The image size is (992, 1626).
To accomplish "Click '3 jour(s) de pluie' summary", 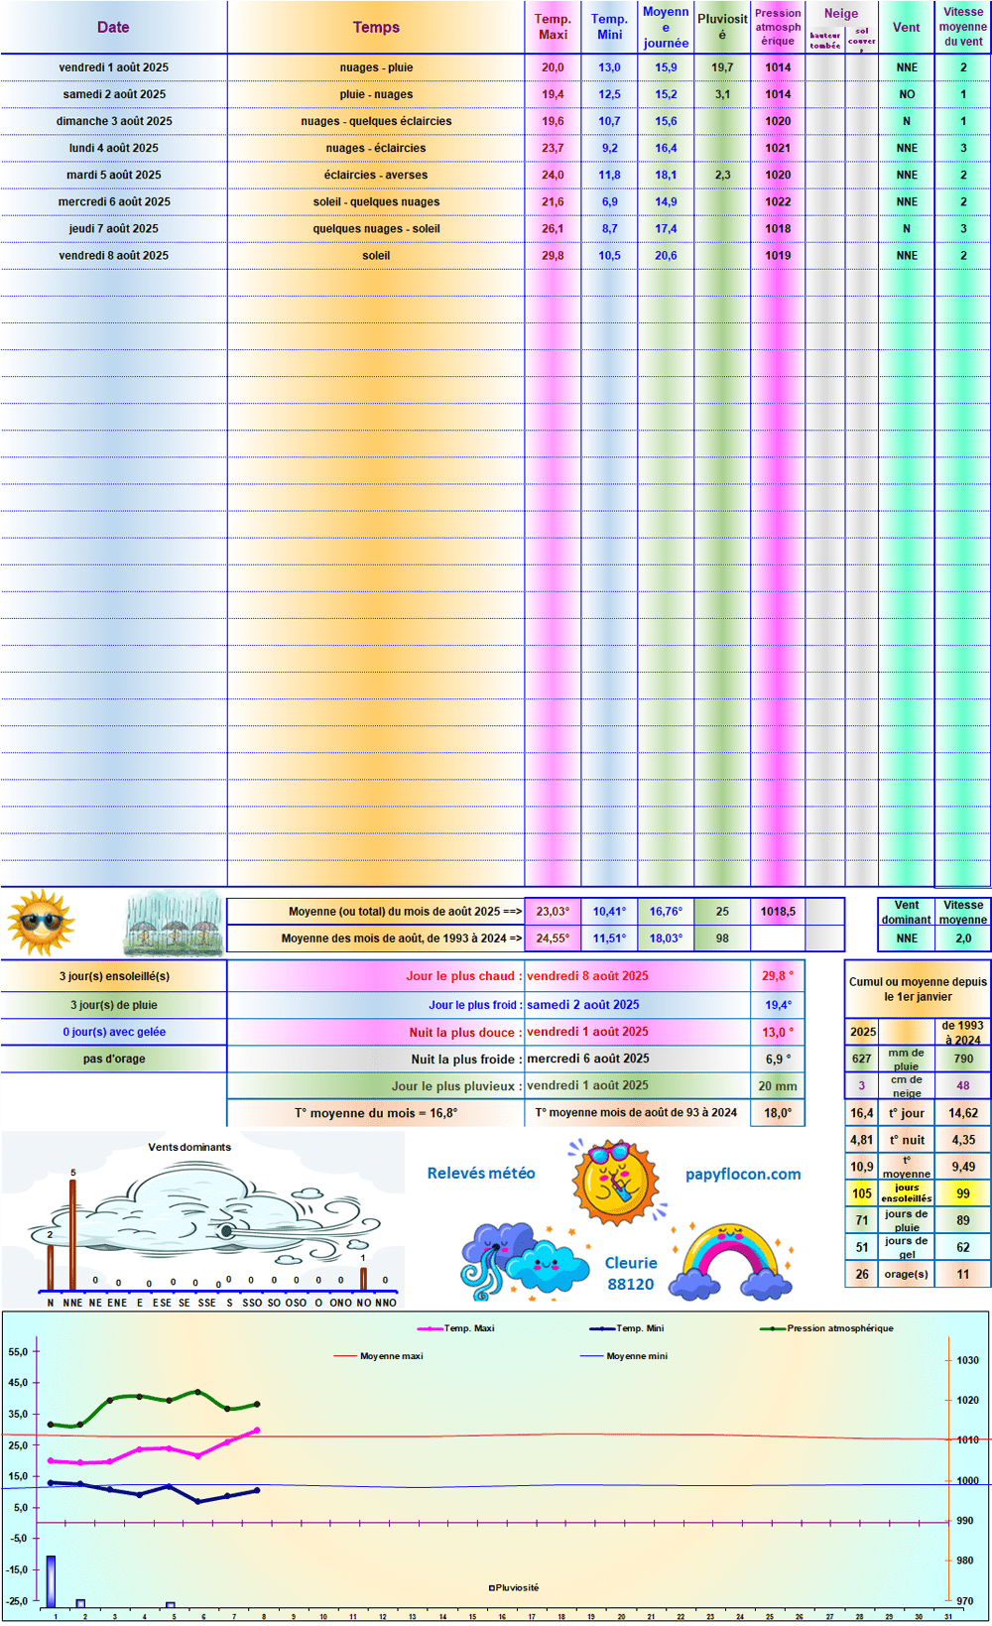I will (x=113, y=1005).
